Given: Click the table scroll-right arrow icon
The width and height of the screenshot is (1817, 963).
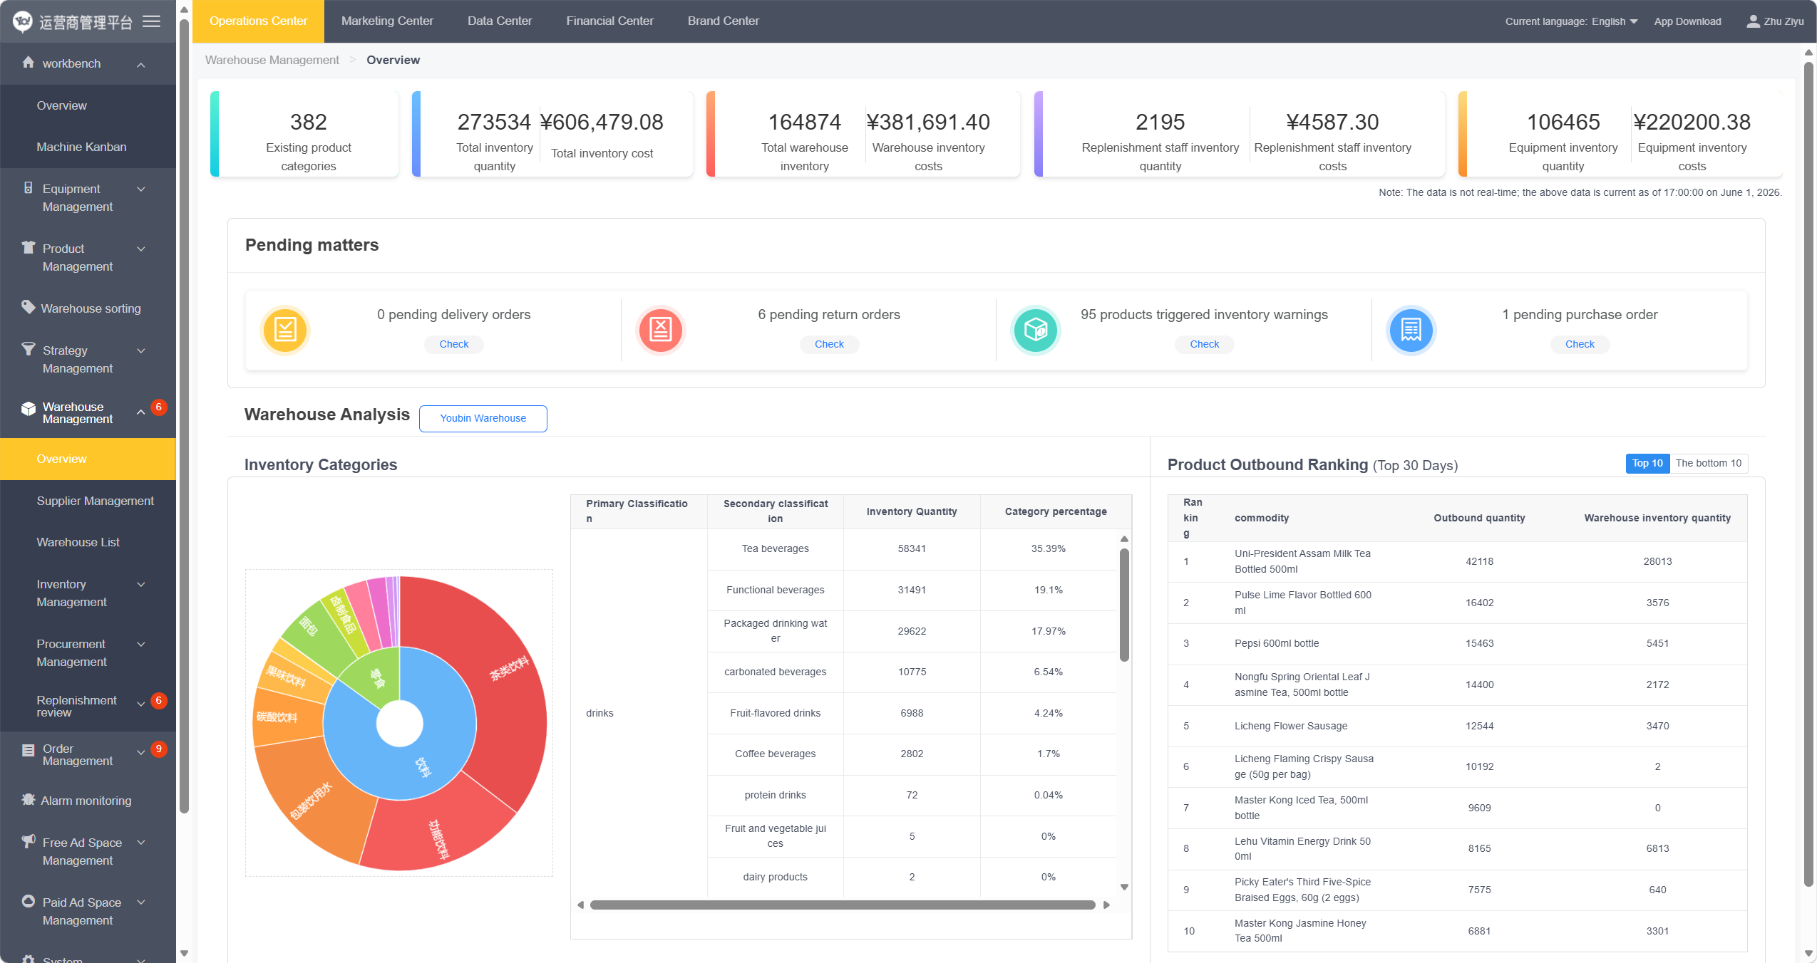Looking at the screenshot, I should pos(1106,905).
